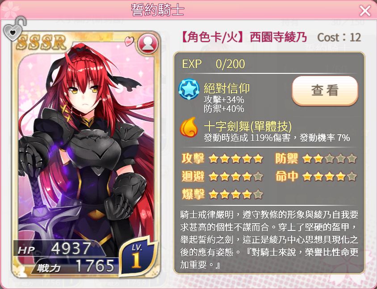The width and height of the screenshot is (377, 289).
Task: Click the sakura petal icon near the avatar
Action: point(130,41)
